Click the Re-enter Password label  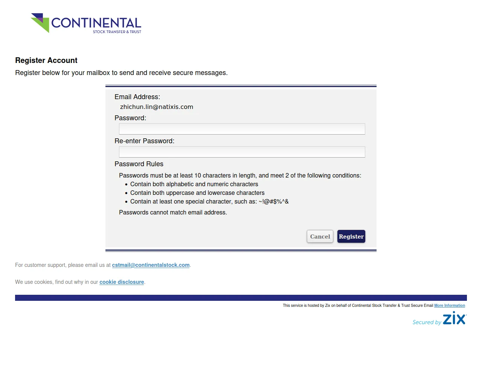click(145, 141)
